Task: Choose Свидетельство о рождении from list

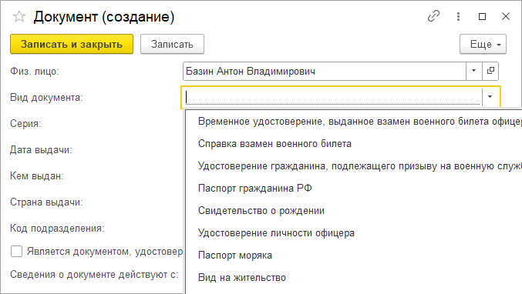Action: click(x=354, y=211)
